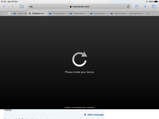The image size is (159, 119).
Task: Switch to the first To feel sad tab
Action: point(58,13)
